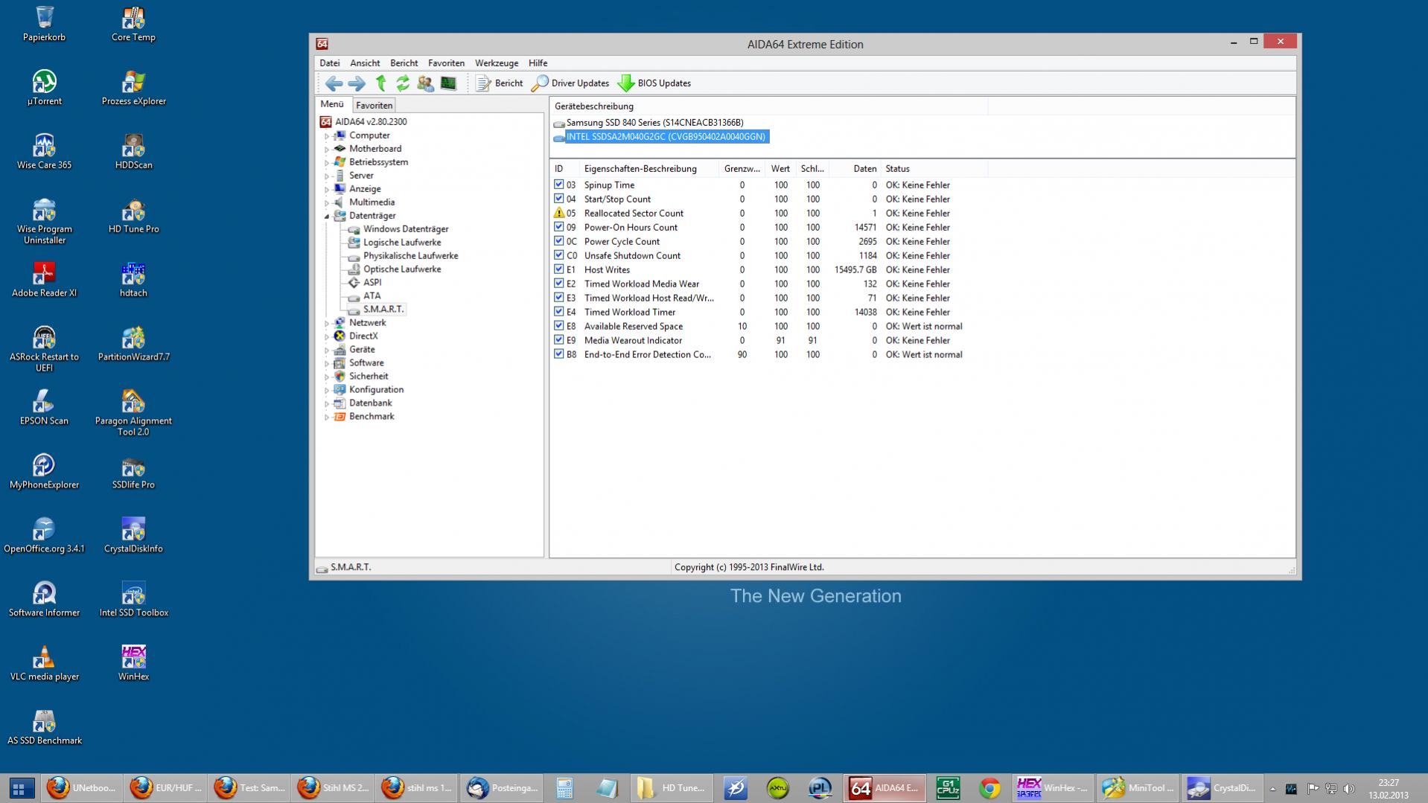Image resolution: width=1428 pixels, height=803 pixels.
Task: Switch to the Favoriten tab in sidebar
Action: (374, 106)
